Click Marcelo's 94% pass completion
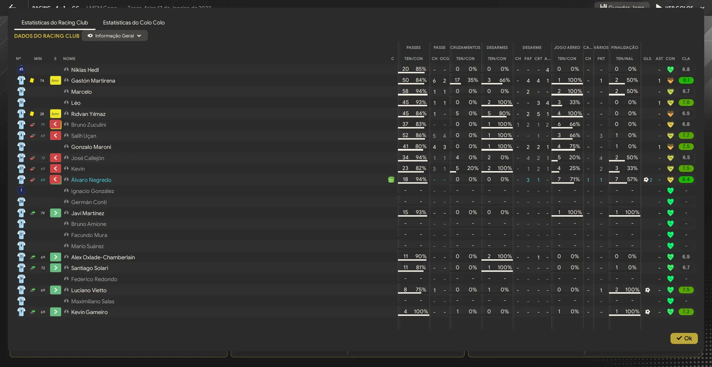The image size is (712, 367). click(421, 91)
